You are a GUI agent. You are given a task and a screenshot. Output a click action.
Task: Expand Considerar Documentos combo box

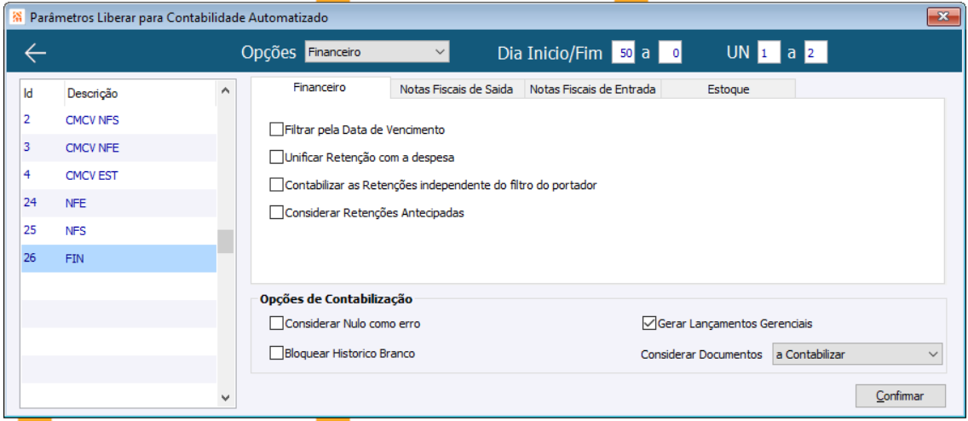coord(856,354)
